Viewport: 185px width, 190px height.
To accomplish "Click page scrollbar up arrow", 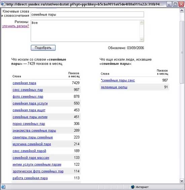I will click(182, 10).
